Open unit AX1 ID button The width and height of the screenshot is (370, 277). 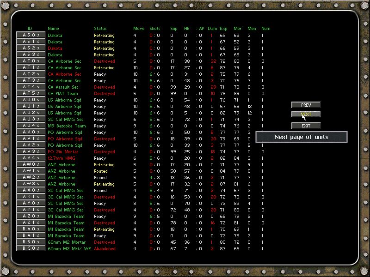coord(31,197)
